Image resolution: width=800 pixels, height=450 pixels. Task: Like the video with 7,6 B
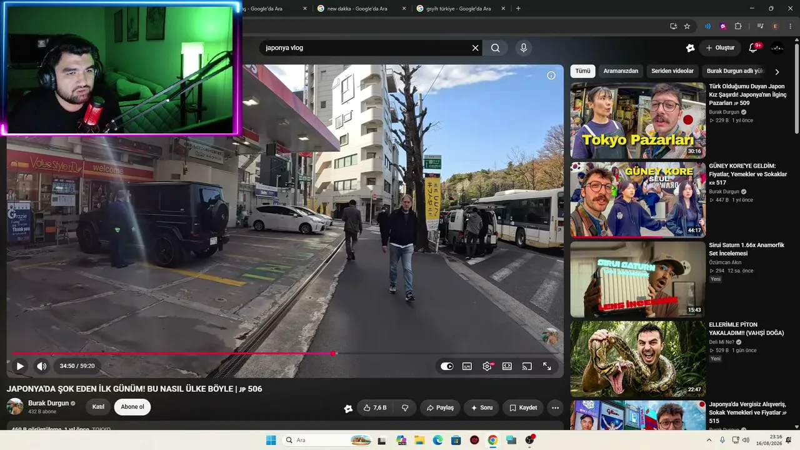click(x=375, y=407)
